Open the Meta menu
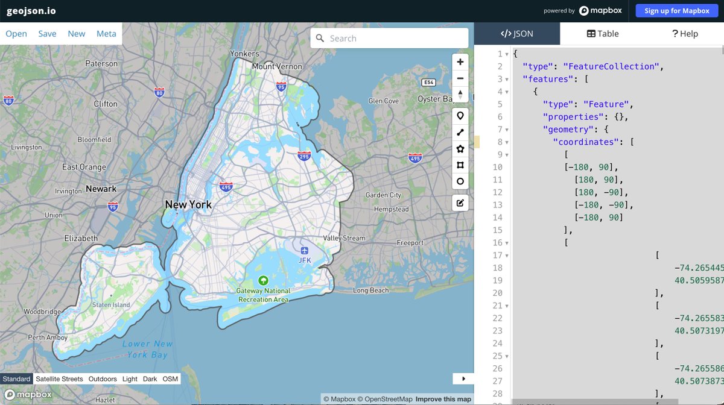The height and width of the screenshot is (405, 724). coord(106,34)
